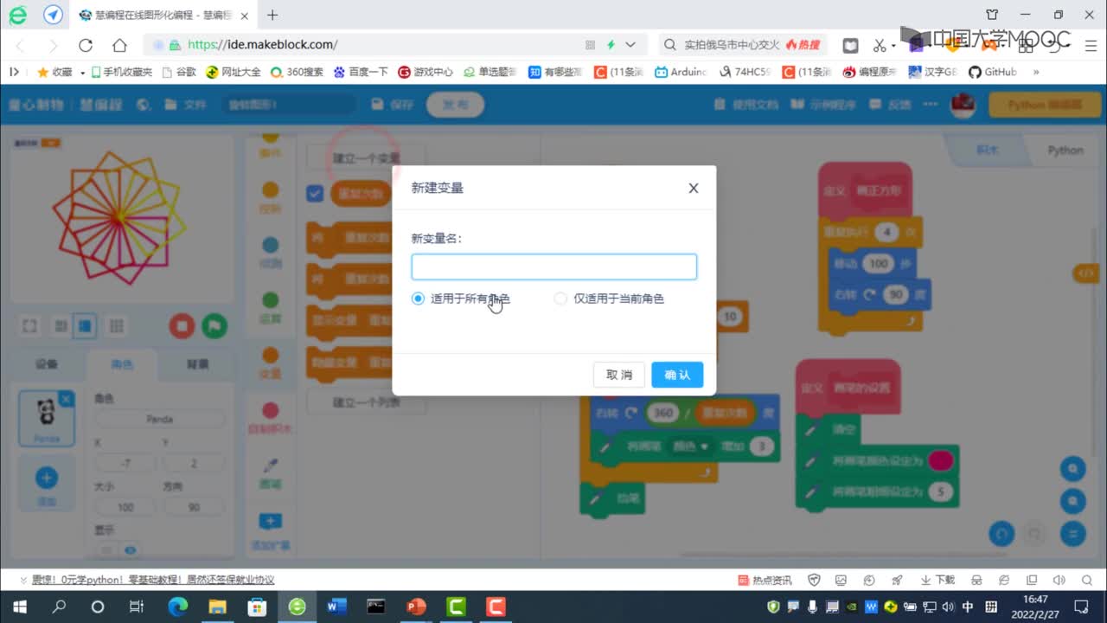1107x623 pixels.
Task: Click the user avatar
Action: point(963,105)
